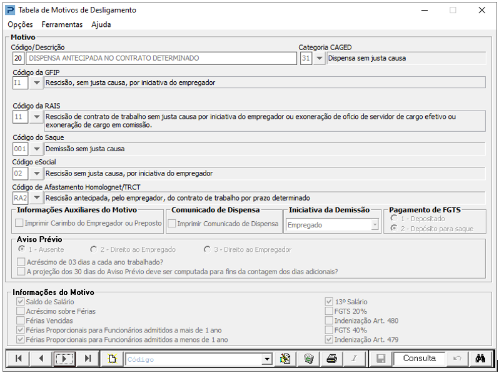The width and height of the screenshot is (499, 373).
Task: Go to the first record
Action: [x=19, y=359]
